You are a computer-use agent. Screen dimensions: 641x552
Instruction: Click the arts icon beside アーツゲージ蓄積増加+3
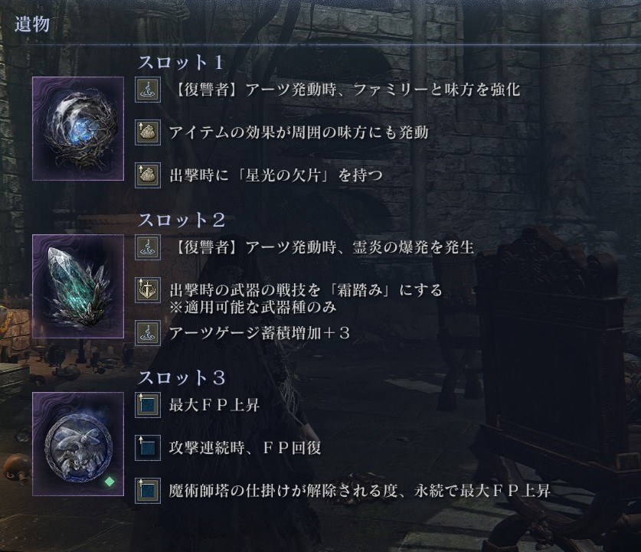(148, 333)
